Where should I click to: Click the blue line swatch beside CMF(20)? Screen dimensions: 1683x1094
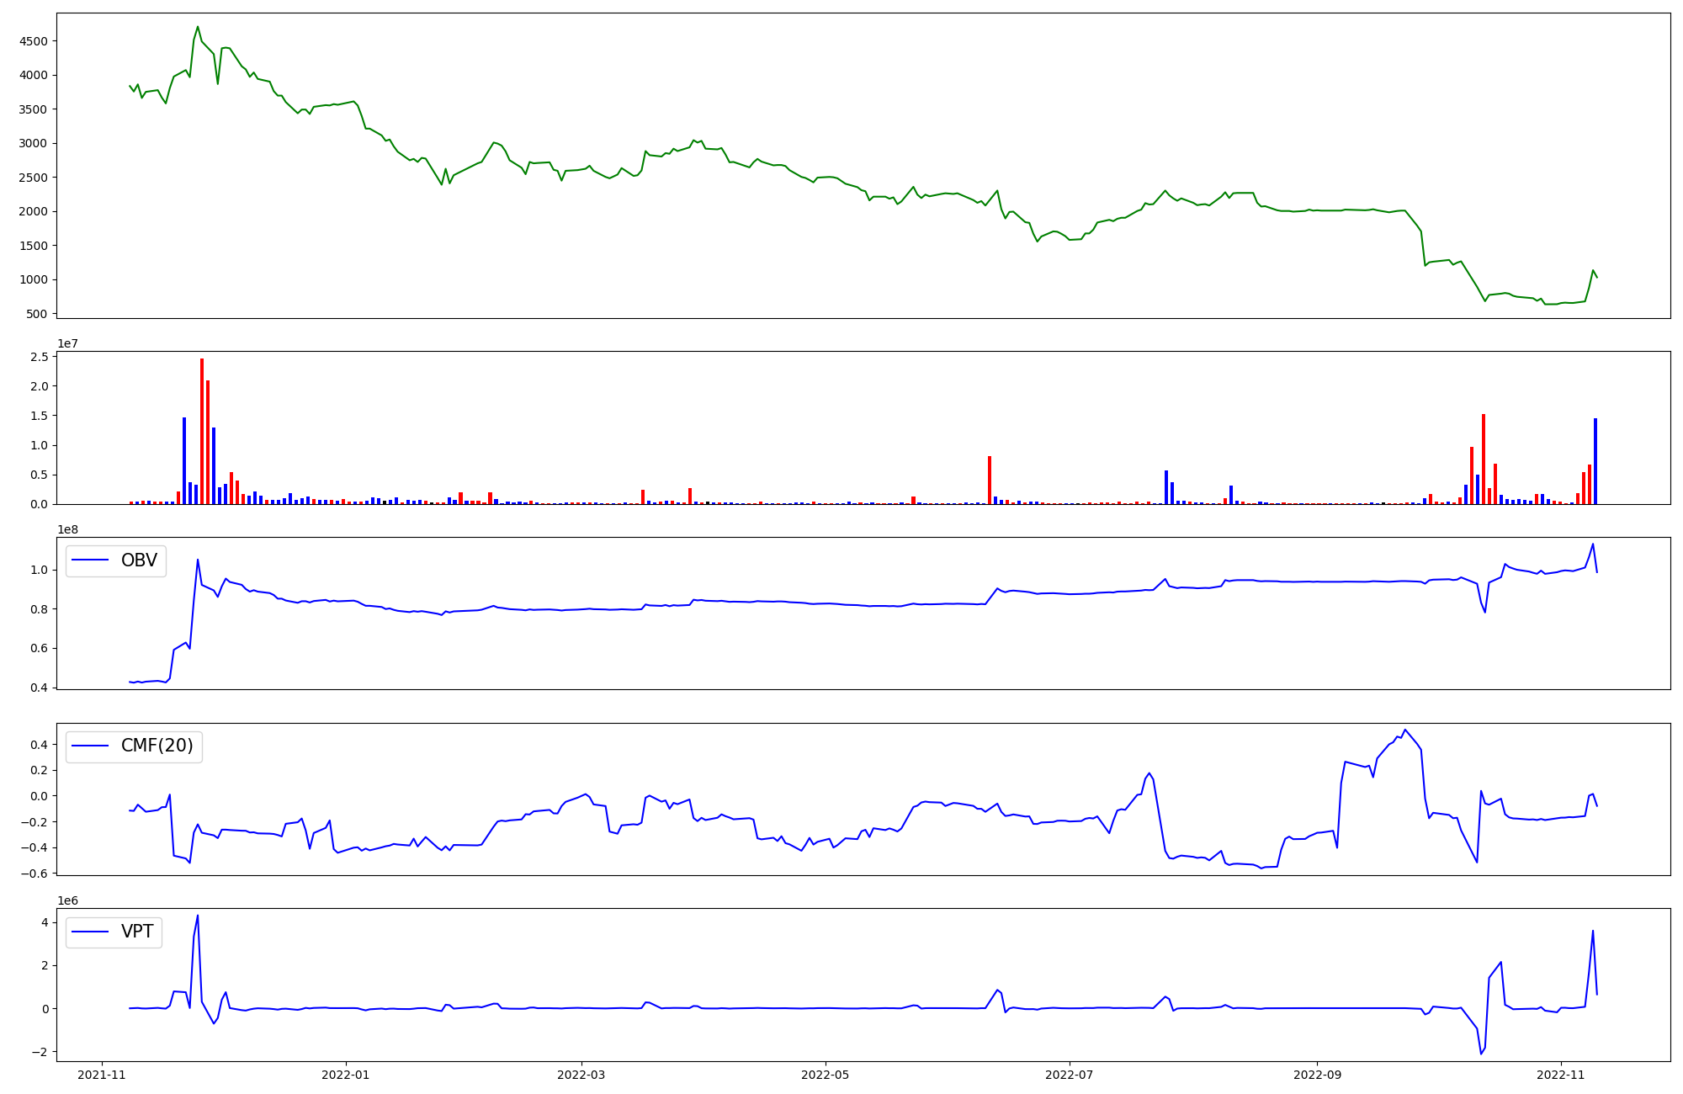click(x=91, y=746)
